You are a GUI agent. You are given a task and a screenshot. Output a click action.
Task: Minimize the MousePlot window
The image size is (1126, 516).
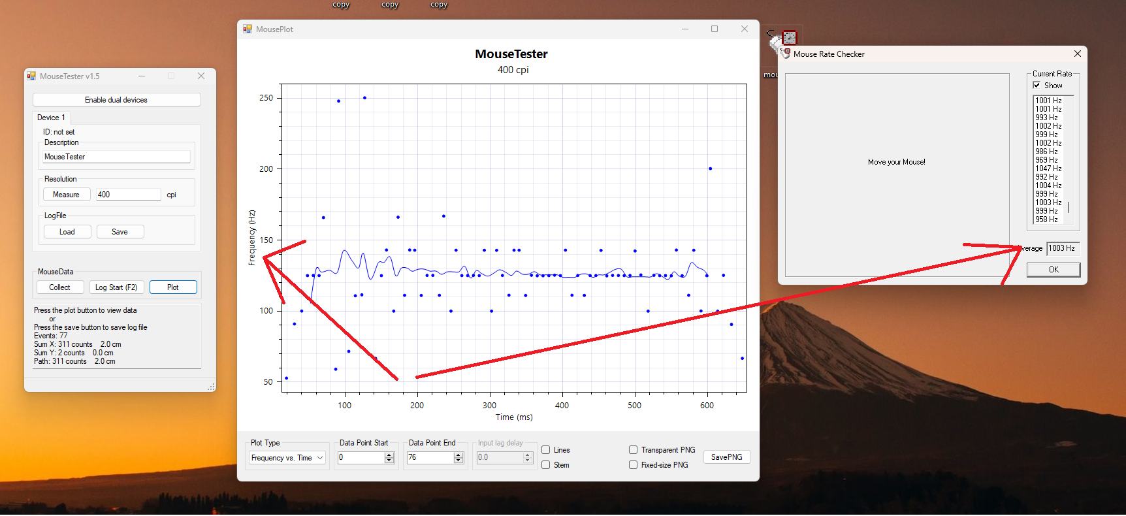(x=685, y=29)
